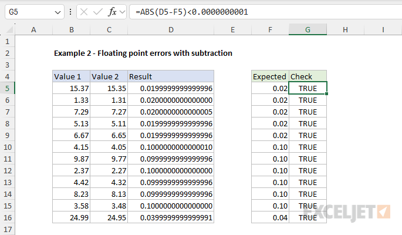This screenshot has height=235, width=402.
Task: Select column E header
Action: [x=232, y=30]
